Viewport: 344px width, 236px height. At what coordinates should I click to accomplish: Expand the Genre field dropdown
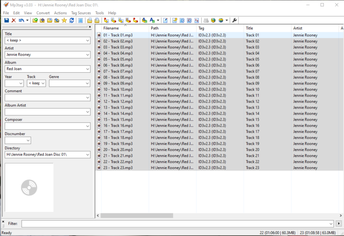coord(87,83)
